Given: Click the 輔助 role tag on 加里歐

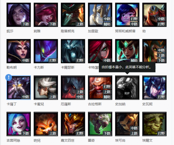Looking at the screenshot, I should tap(107, 24).
